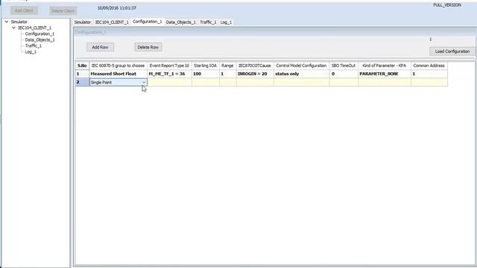Select the Measured Short Float cell
This screenshot has height=268, width=477.
(118, 74)
